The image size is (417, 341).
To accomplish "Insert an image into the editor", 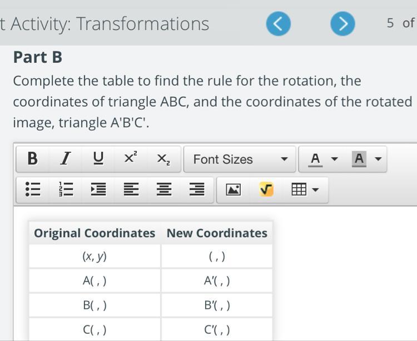I will 233,189.
